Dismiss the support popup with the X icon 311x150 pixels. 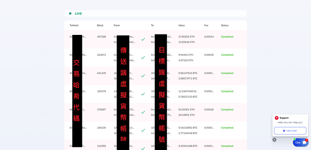274,140
